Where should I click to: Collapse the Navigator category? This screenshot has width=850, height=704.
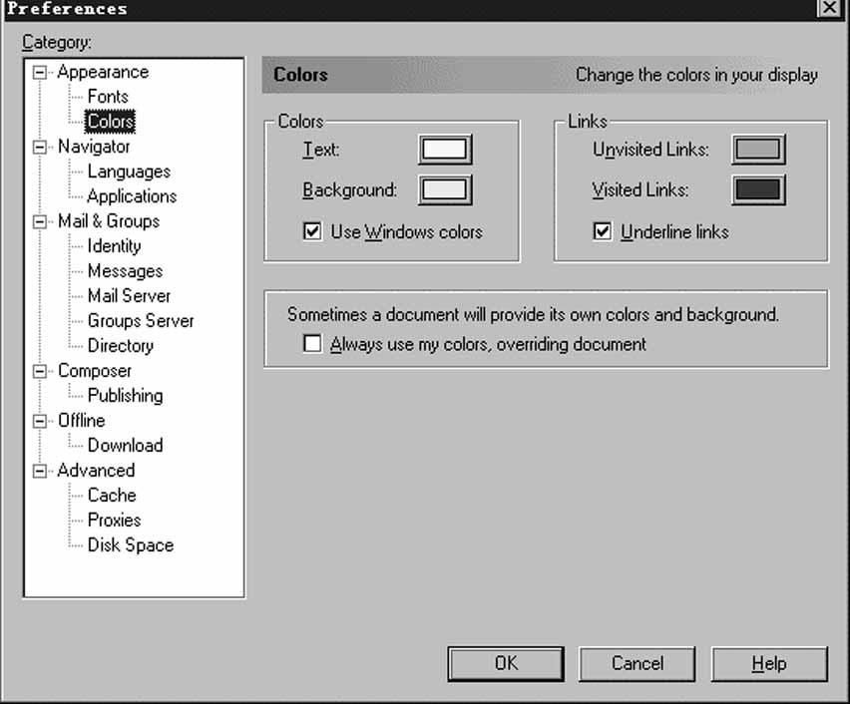point(40,147)
